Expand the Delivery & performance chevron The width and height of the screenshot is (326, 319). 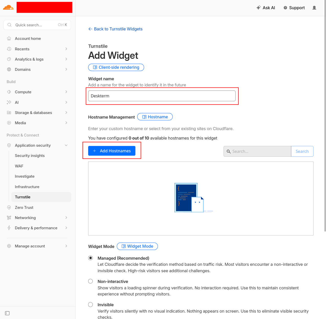(66, 228)
